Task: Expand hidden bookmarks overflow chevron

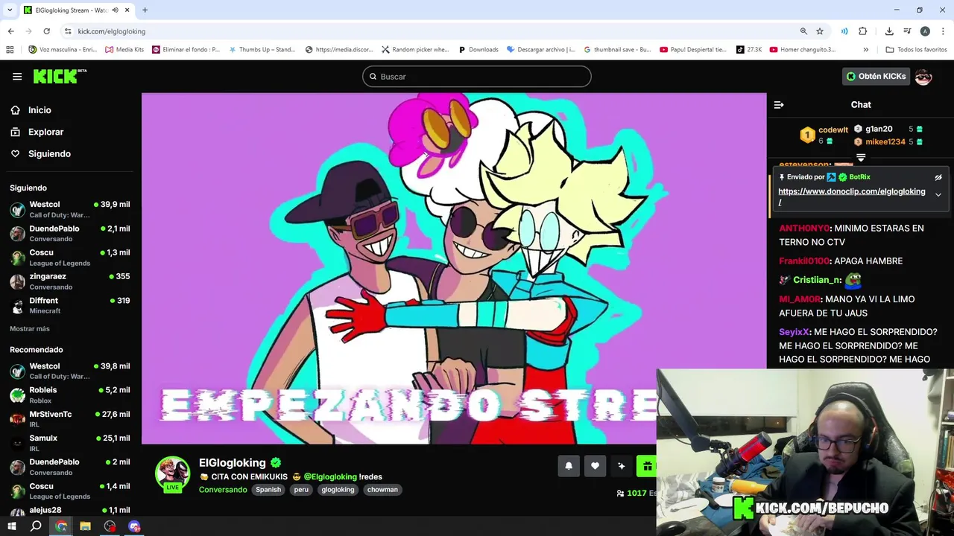Action: pos(865,50)
